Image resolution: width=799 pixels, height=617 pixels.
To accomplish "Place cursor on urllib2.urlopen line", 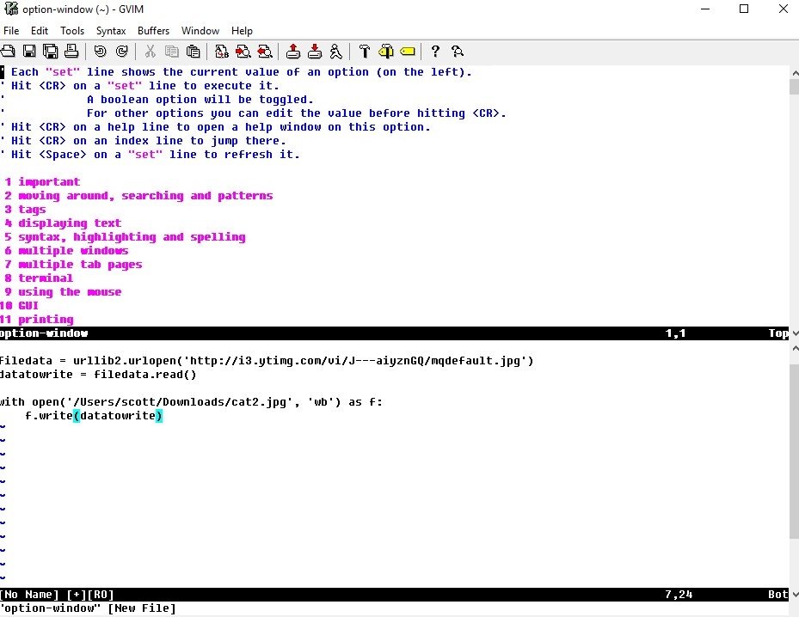I will coord(267,360).
